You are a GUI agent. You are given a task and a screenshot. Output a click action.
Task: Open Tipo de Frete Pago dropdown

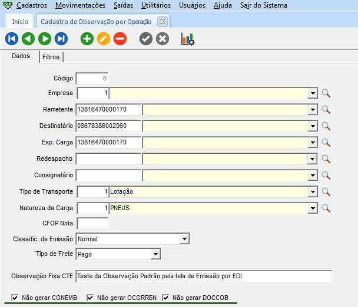[x=155, y=254]
